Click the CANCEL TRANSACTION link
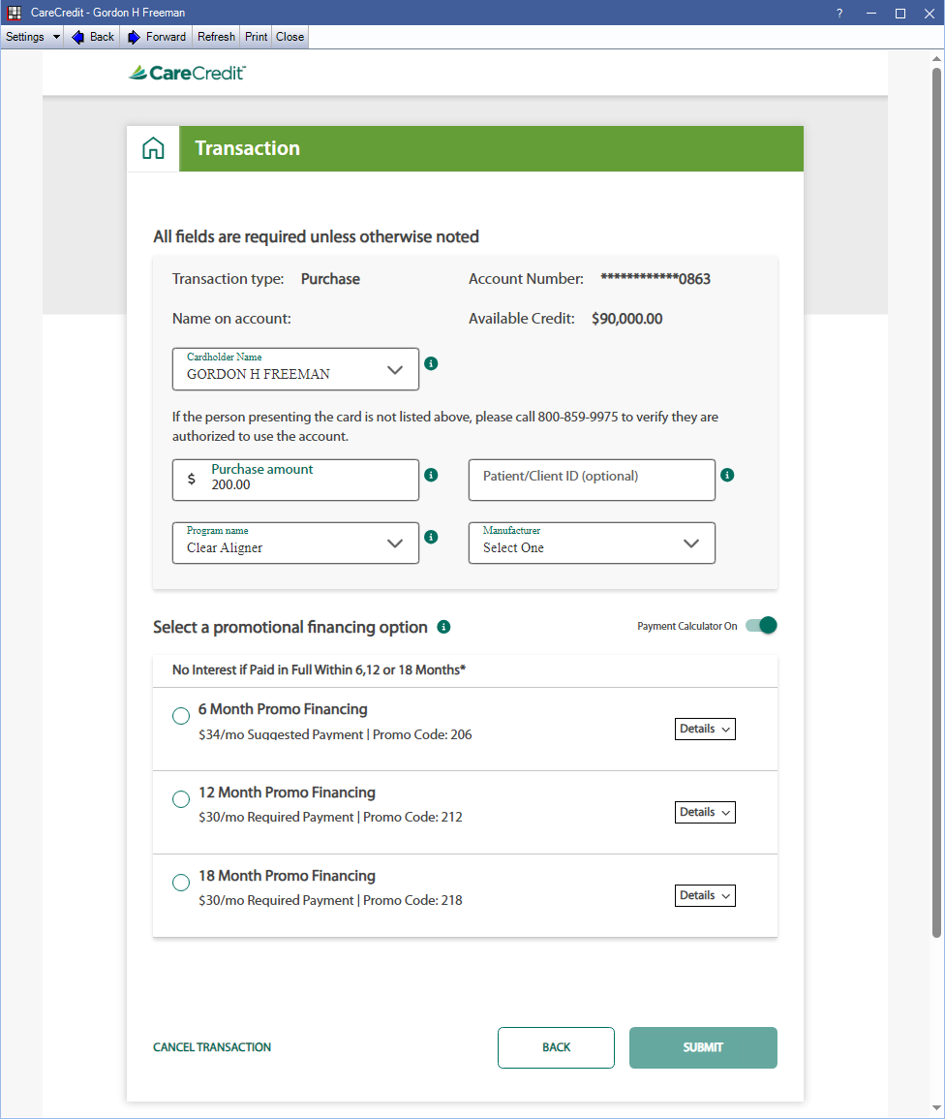Image resolution: width=945 pixels, height=1119 pixels. [x=212, y=1047]
